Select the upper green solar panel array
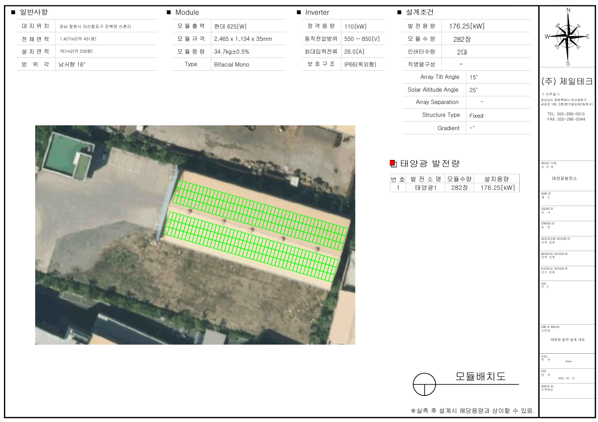The image size is (598, 422). [x=259, y=215]
